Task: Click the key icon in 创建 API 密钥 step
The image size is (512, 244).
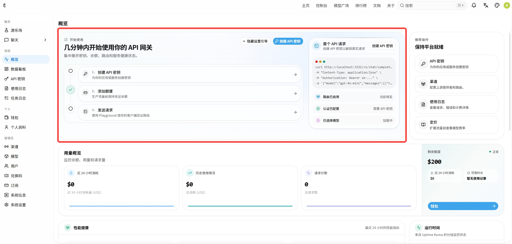Action: (x=85, y=74)
